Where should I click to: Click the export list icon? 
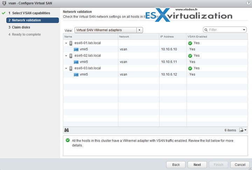tap(241, 130)
